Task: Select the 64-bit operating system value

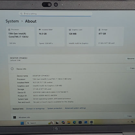Action: point(52,99)
